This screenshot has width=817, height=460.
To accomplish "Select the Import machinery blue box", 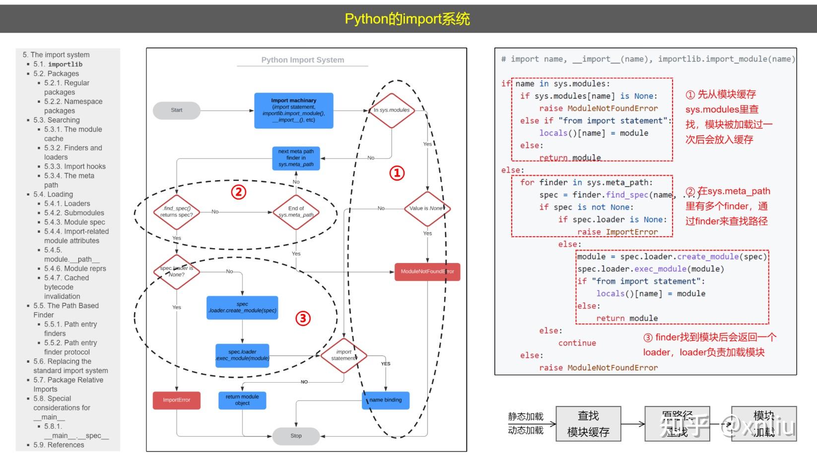I will pyautogui.click(x=294, y=110).
